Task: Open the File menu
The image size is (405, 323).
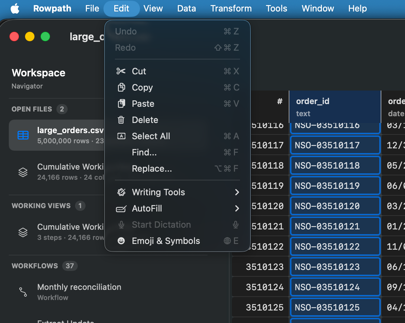Action: coord(92,8)
